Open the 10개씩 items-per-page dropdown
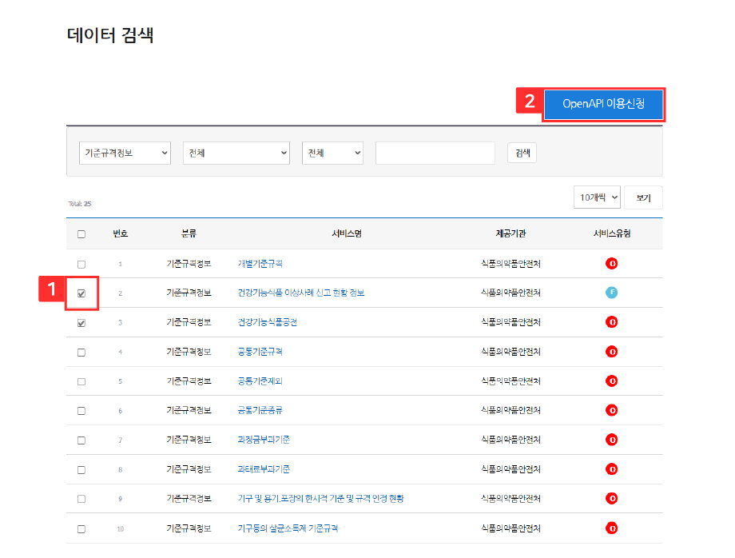Screen dimensions: 735x558 pos(598,197)
